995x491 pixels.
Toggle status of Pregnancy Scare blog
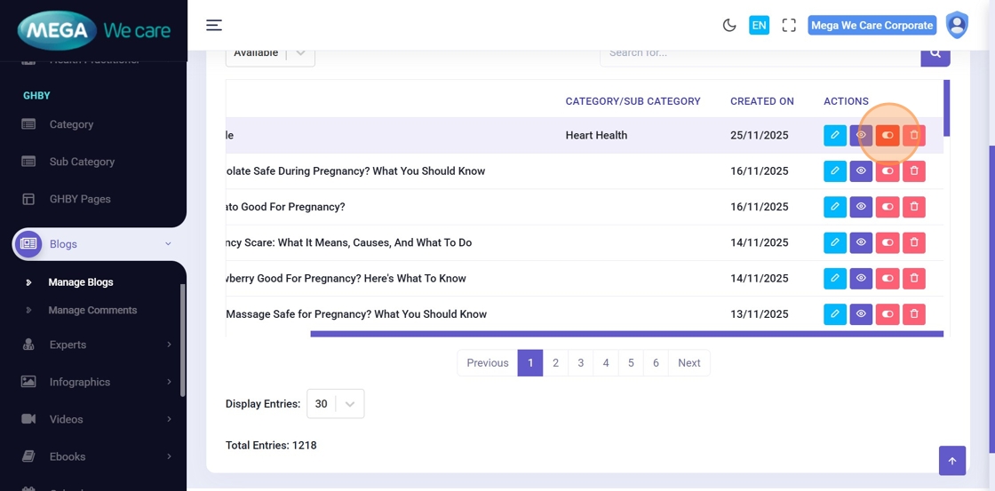point(888,242)
